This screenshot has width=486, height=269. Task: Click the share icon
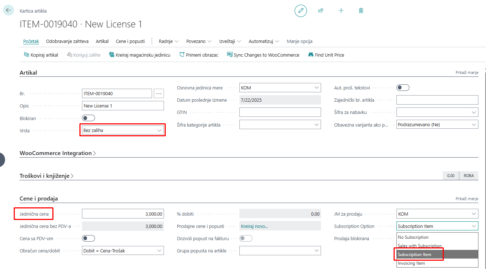tap(321, 10)
